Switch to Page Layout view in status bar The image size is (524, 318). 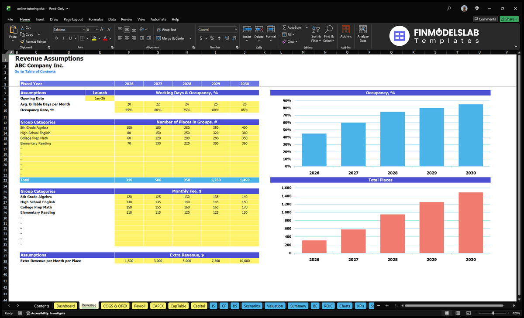pos(458,313)
